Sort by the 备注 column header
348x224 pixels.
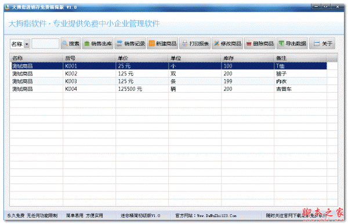[x=300, y=58]
